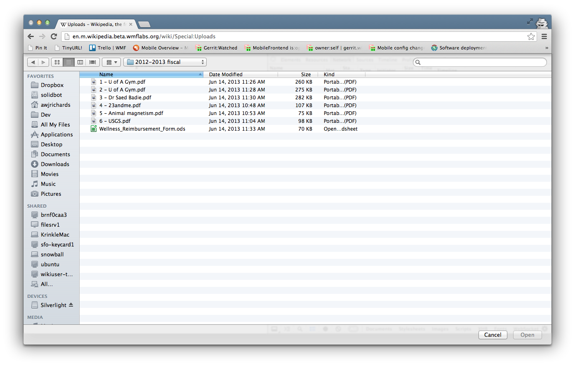Open the Gerrit:Watched bookmark
Image resolution: width=575 pixels, height=366 pixels.
(x=216, y=48)
